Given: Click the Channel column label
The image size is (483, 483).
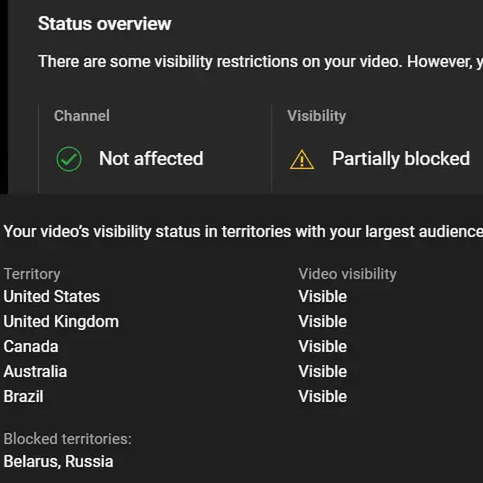Looking at the screenshot, I should [x=82, y=116].
